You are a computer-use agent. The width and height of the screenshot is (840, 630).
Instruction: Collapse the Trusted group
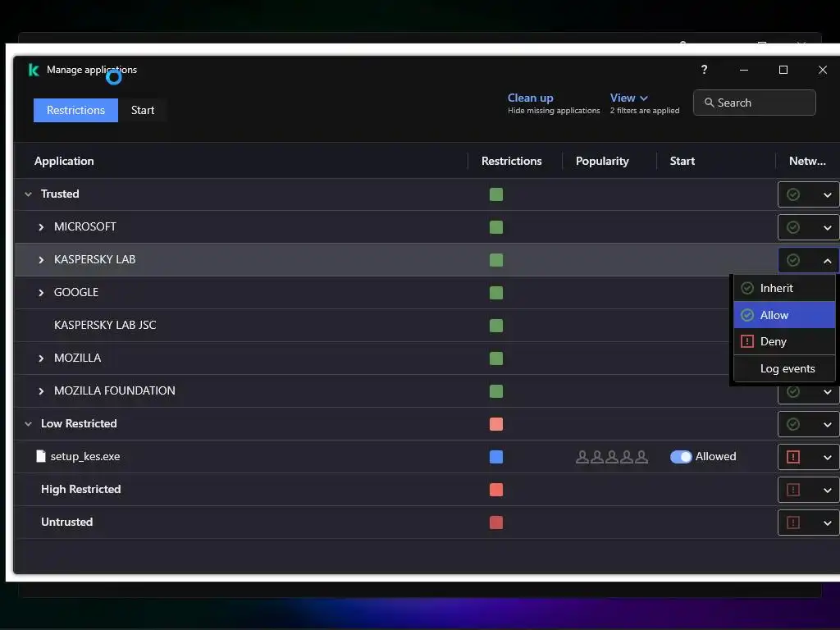point(29,194)
